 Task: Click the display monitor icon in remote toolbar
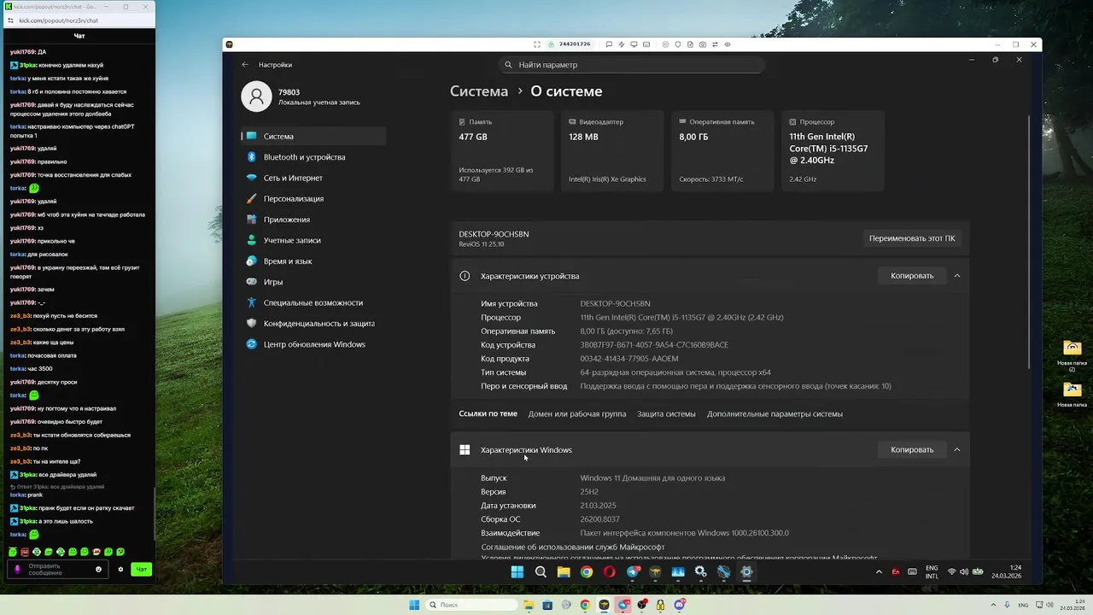point(634,44)
